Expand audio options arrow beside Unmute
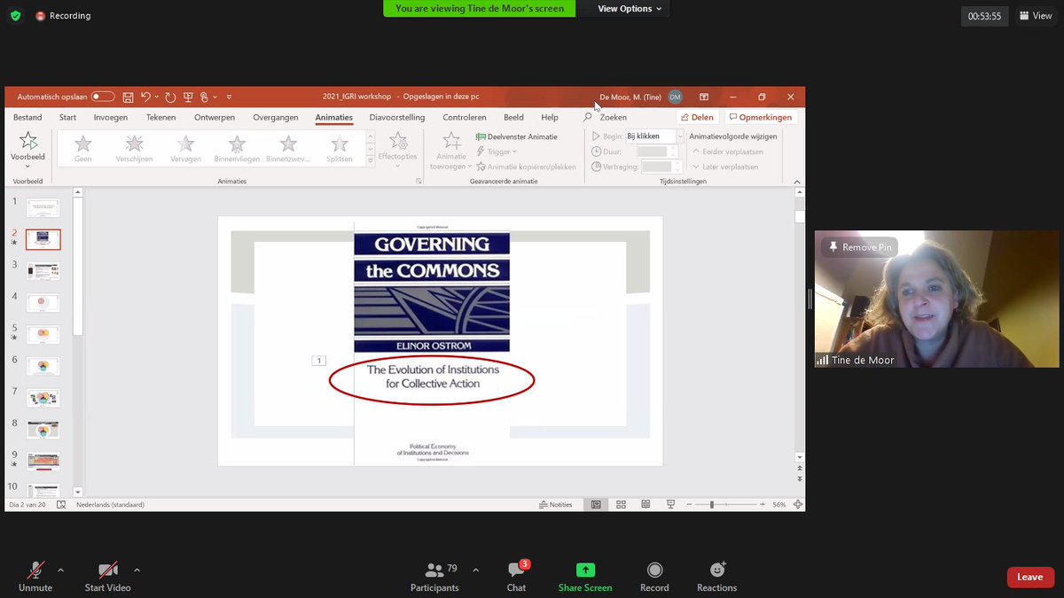The height and width of the screenshot is (598, 1064). click(x=60, y=570)
